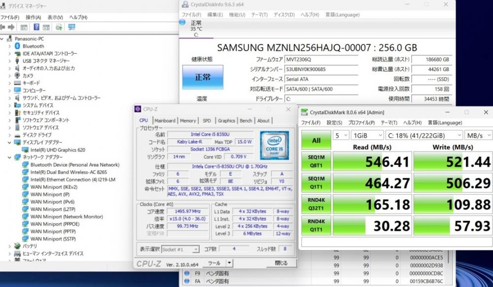Run the SEQ1M Q8T1 test
Screen dimensions: 493x287
pyautogui.click(x=316, y=161)
